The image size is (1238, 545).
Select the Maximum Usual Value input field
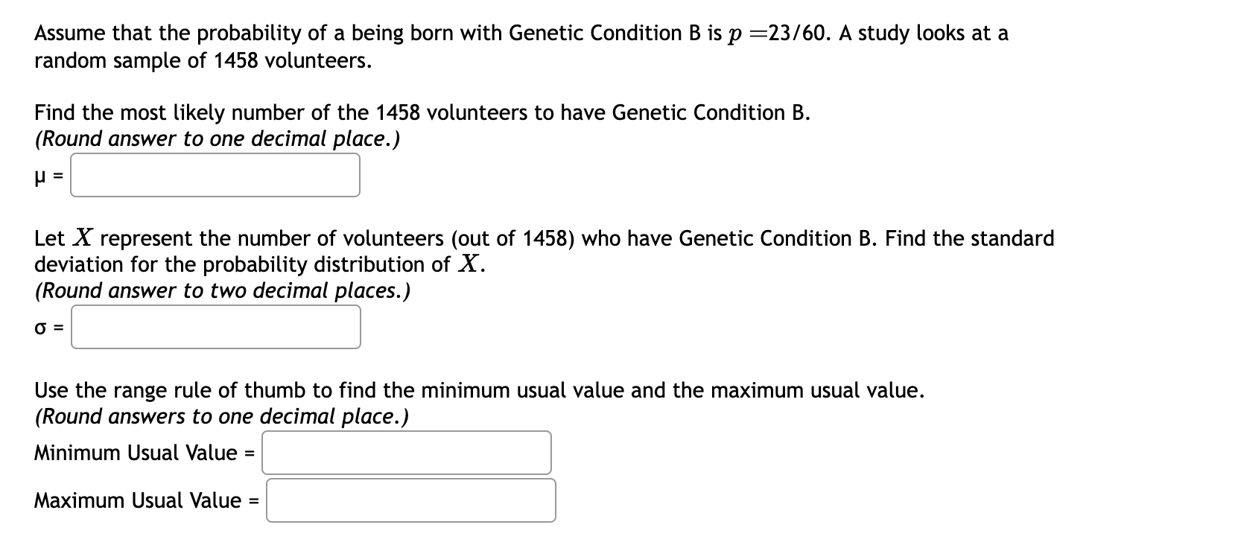coord(411,500)
